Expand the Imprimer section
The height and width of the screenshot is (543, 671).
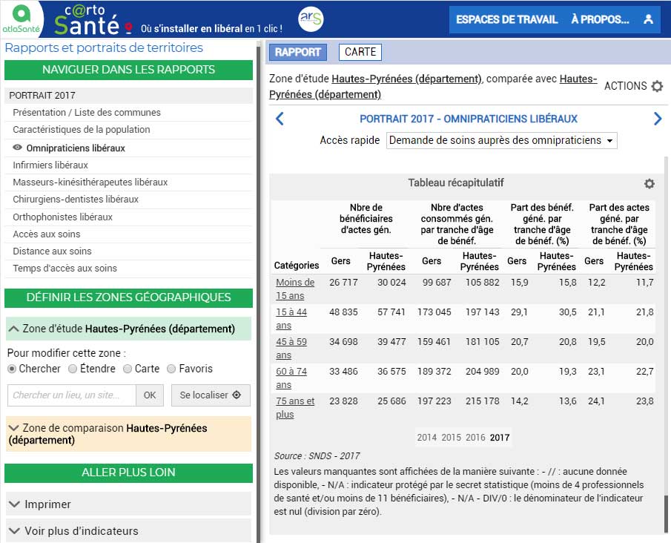click(128, 504)
